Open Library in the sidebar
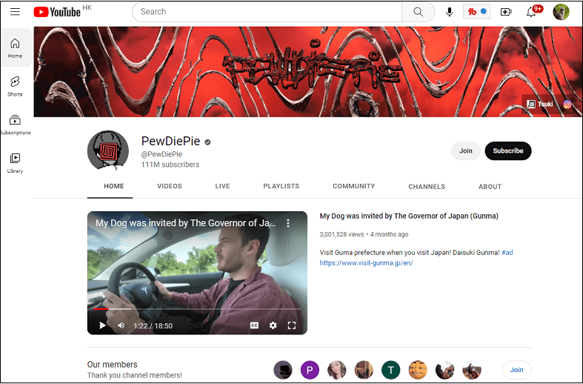The height and width of the screenshot is (384, 583). coord(15,163)
